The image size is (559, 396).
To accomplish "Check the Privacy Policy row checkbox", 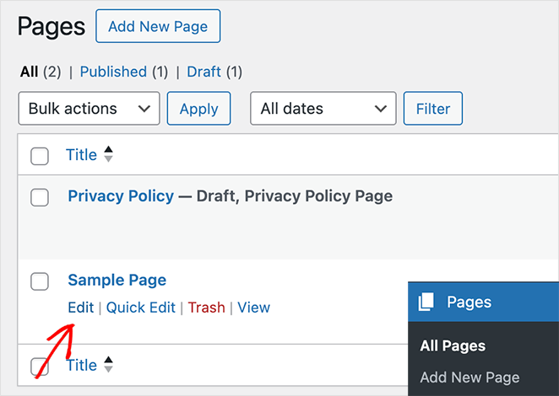I will 40,197.
